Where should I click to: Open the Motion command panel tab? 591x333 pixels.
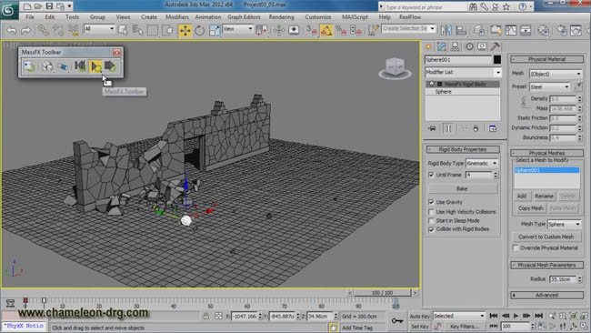point(469,46)
